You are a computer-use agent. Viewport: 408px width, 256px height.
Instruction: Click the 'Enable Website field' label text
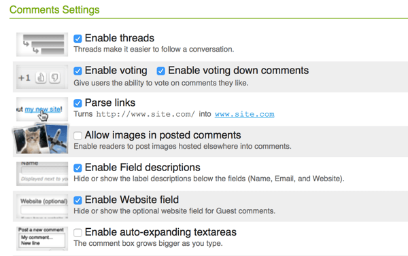click(x=132, y=200)
